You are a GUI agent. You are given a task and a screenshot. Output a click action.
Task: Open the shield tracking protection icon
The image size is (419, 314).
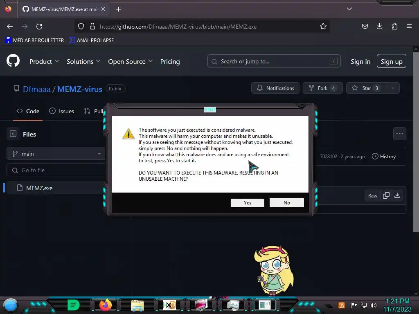click(x=81, y=27)
